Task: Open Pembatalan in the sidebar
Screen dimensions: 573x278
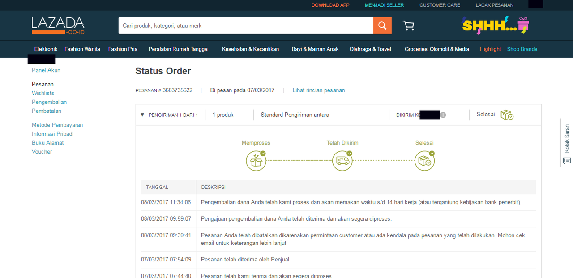Action: (47, 111)
